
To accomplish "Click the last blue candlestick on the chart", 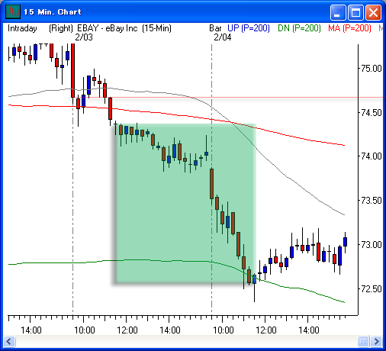I will coord(345,242).
